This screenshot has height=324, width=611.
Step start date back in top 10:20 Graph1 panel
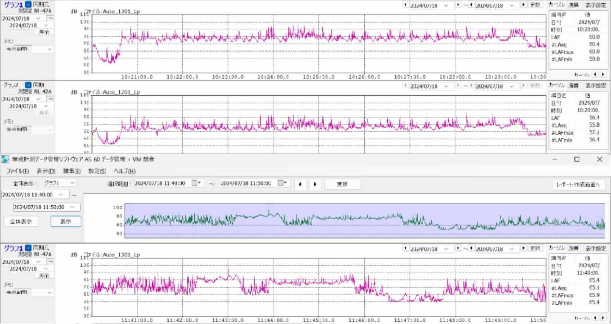coord(406,5)
